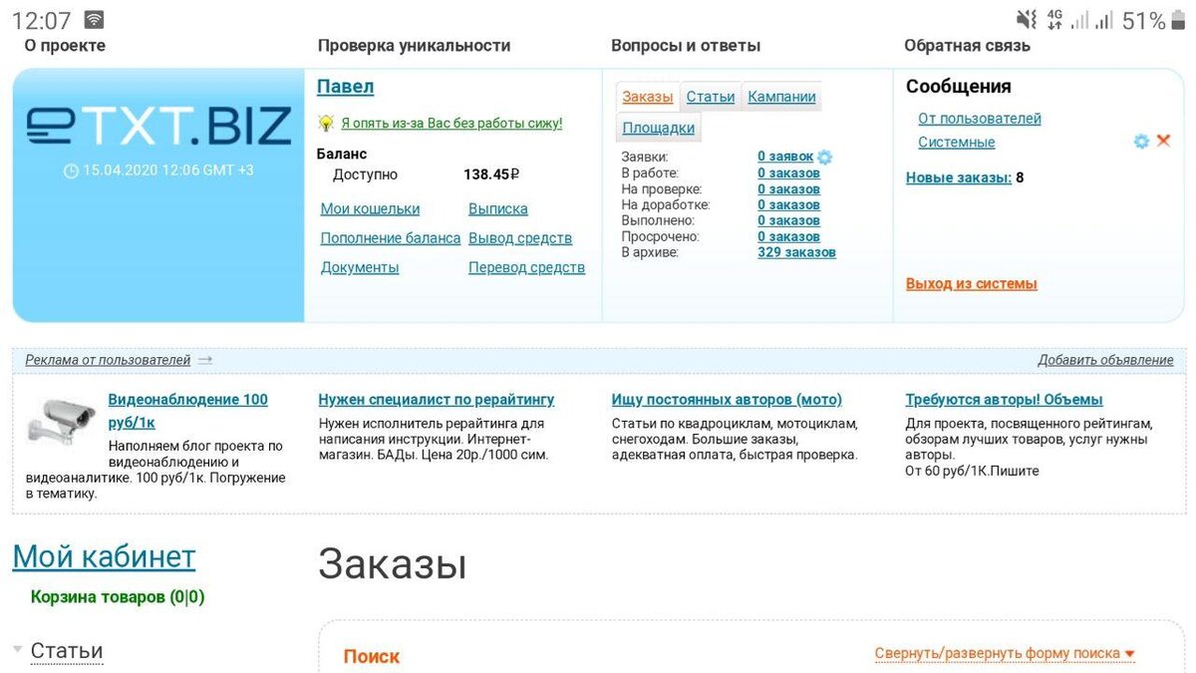Screen dimensions: 1196x673
Task: Click the messages settings gear icon
Action: tap(1141, 142)
